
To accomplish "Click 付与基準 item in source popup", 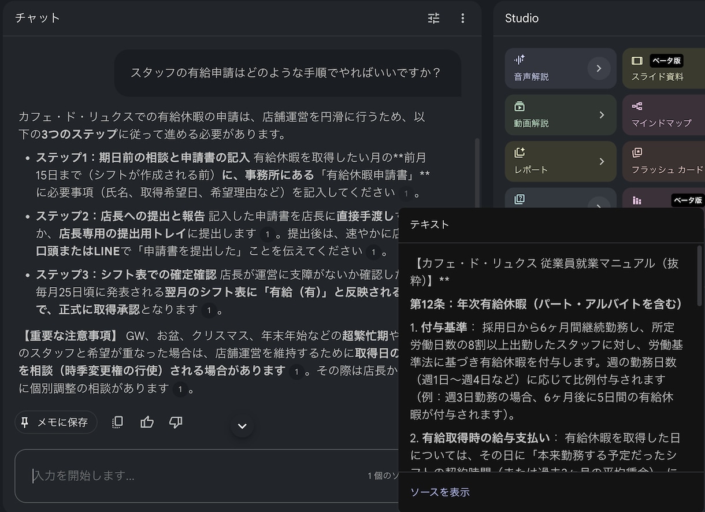I will (x=444, y=328).
